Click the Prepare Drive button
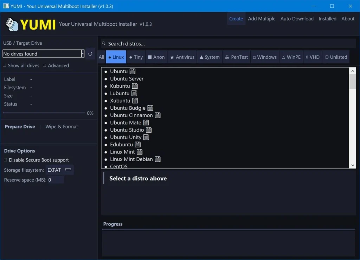The image size is (360, 260). [20, 127]
